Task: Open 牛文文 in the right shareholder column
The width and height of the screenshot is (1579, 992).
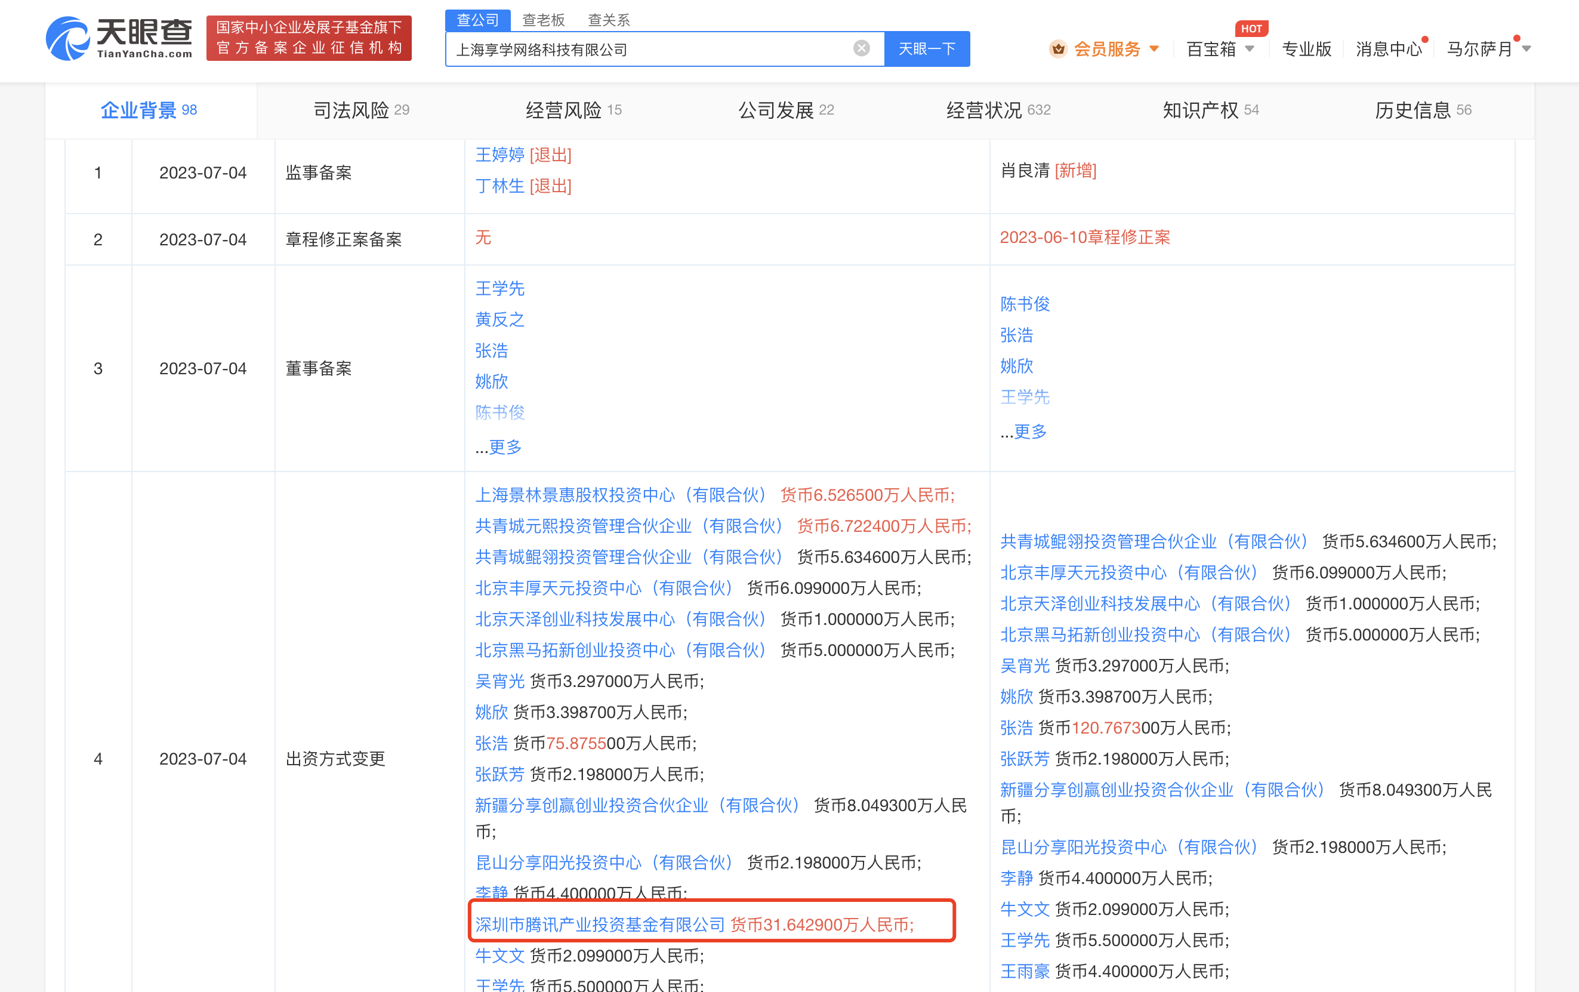Action: coord(1025,910)
